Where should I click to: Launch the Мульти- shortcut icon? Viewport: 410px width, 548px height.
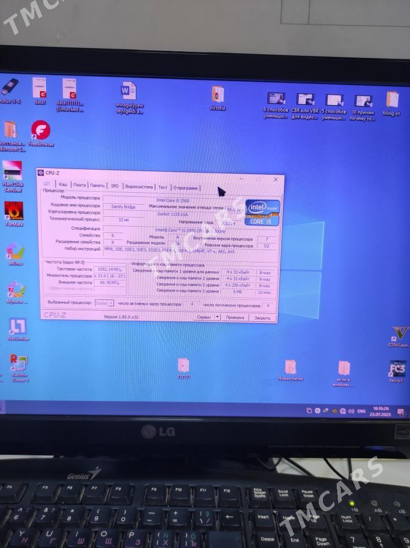(16, 293)
